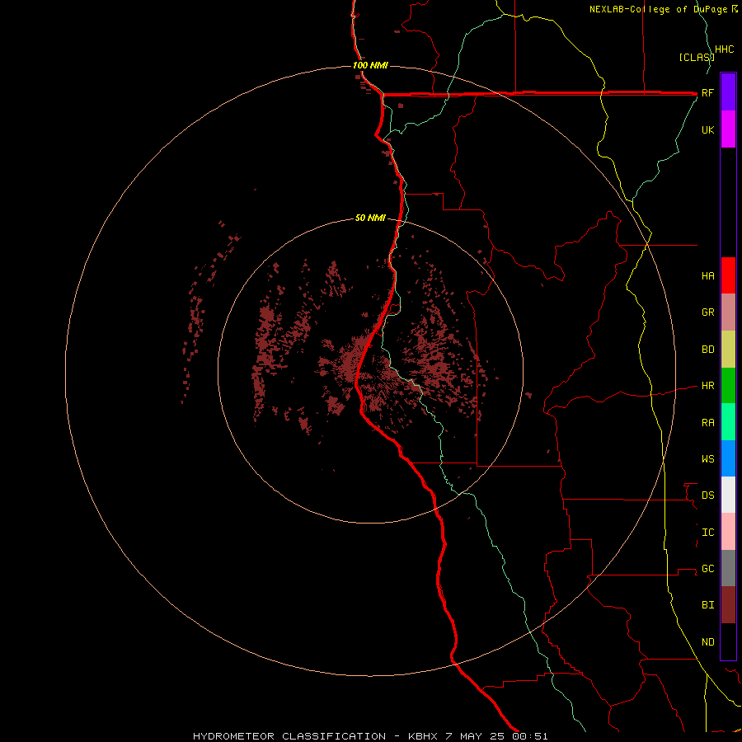The width and height of the screenshot is (742, 742).
Task: Click the 100 NMI range ring label
Action: pos(370,65)
